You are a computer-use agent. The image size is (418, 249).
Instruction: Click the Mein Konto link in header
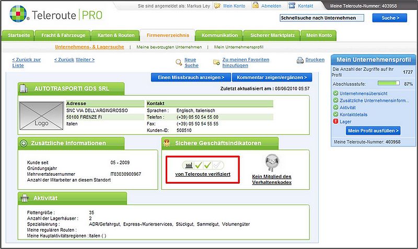pos(234,6)
